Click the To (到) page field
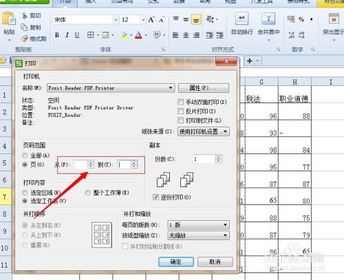Image resolution: width=344 pixels, height=280 pixels. coord(124,164)
